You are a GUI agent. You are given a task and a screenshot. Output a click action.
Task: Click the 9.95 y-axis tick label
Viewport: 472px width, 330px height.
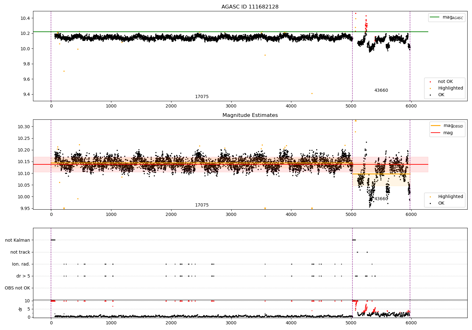point(25,209)
